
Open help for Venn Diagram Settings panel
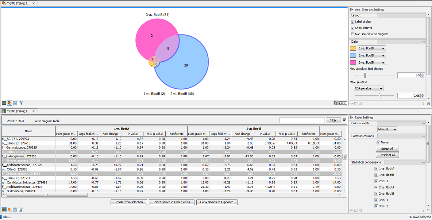click(423, 103)
